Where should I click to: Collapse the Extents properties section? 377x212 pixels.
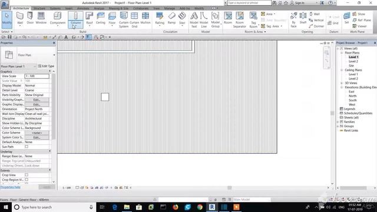pos(49,170)
